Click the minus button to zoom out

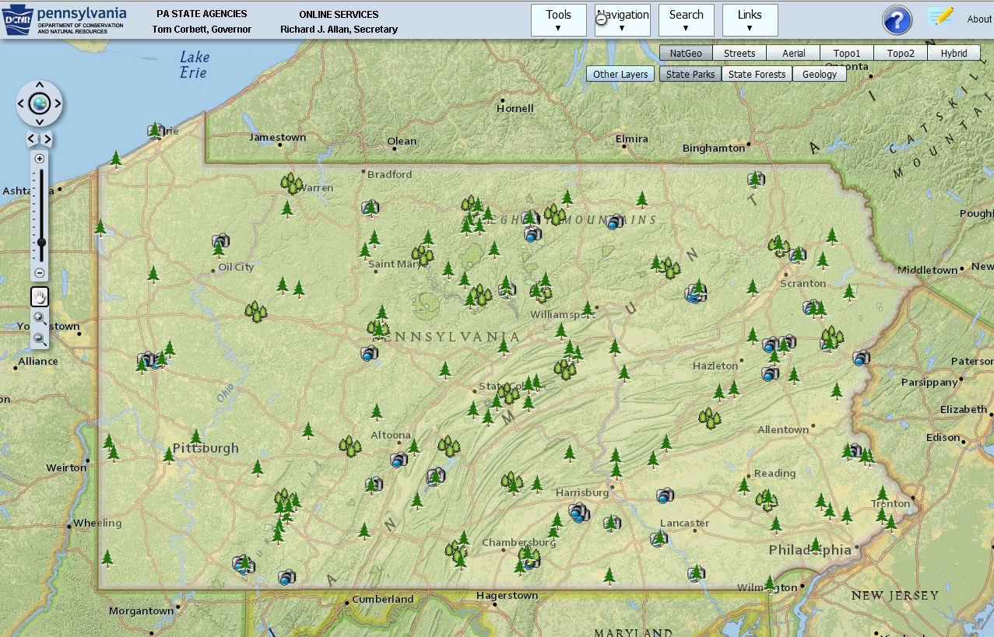tap(39, 273)
